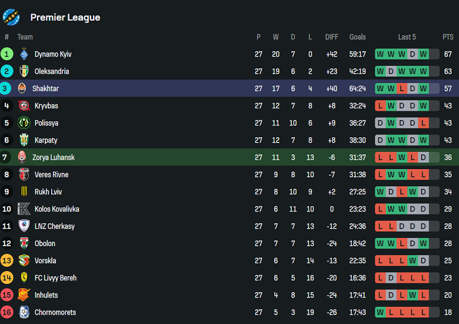Open the Veres Rivne team link
Image resolution: width=459 pixels, height=324 pixels.
[51, 174]
